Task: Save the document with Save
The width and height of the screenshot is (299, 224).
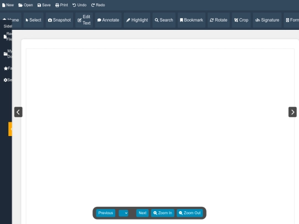Action: 44,5
